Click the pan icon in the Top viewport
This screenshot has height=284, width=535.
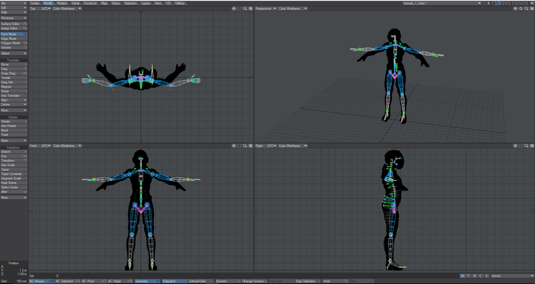pos(234,8)
